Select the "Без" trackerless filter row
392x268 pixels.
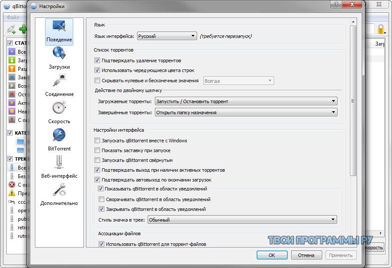pos(18,176)
